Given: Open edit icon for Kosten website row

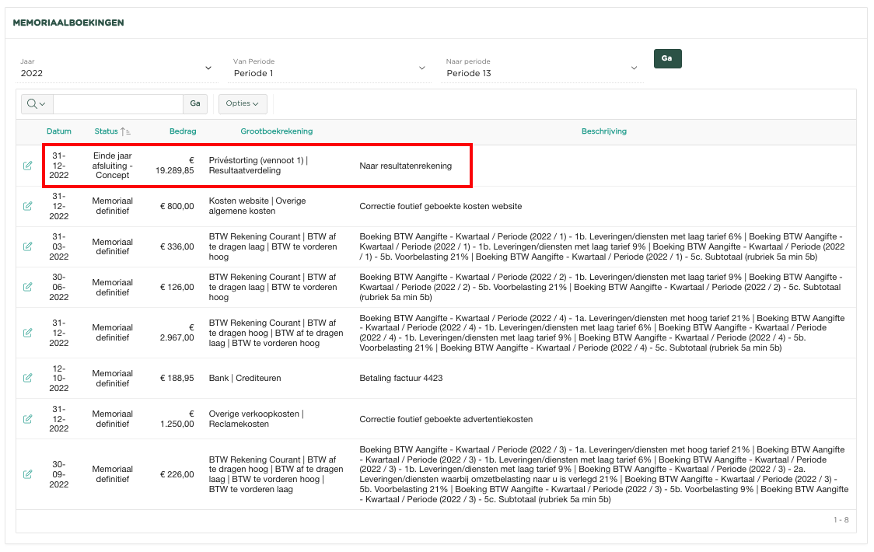Looking at the screenshot, I should coord(28,206).
